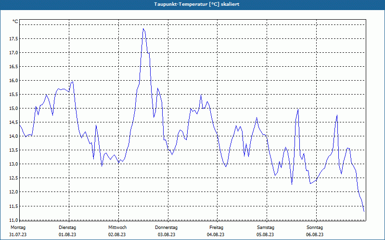This screenshot has width=385, height=240.
Task: Click the 05.08.23 date label
Action: [265, 235]
